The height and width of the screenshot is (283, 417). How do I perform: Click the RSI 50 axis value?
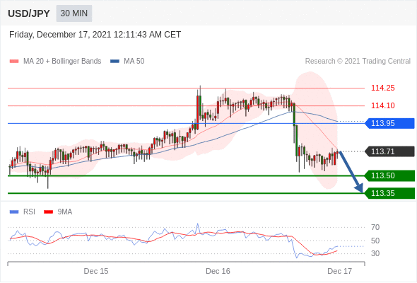pos(375,241)
